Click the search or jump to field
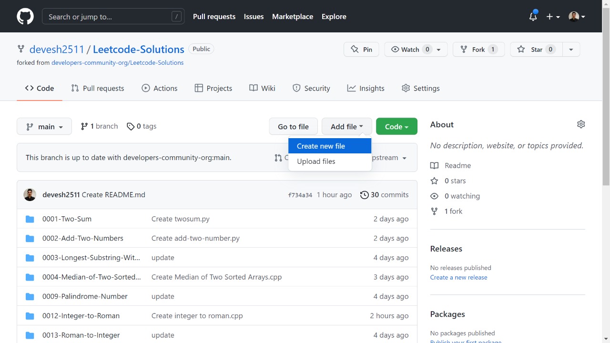This screenshot has width=610, height=343. 113,17
